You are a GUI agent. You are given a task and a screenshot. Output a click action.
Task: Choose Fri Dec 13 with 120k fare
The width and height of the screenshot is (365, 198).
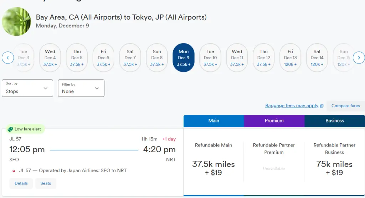tap(290, 58)
